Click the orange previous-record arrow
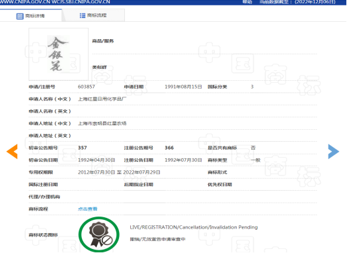 click(12, 152)
